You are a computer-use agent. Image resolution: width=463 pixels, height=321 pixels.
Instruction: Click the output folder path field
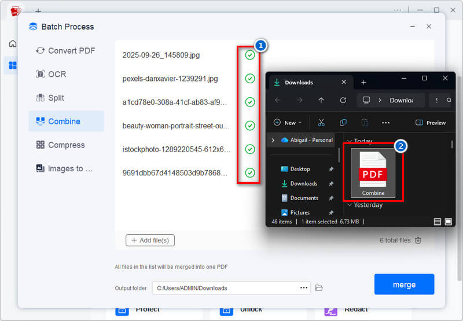coord(226,287)
